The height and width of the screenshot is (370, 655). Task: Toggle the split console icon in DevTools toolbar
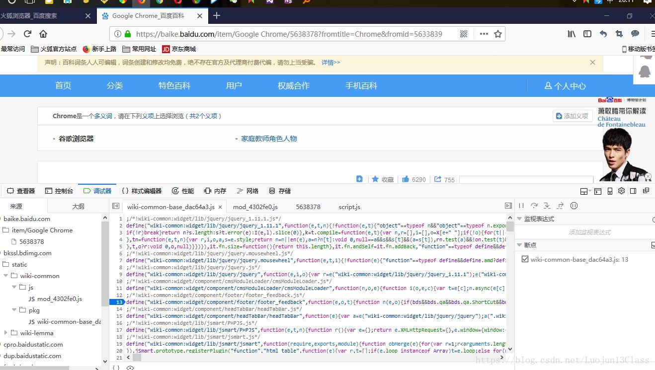[x=598, y=191]
